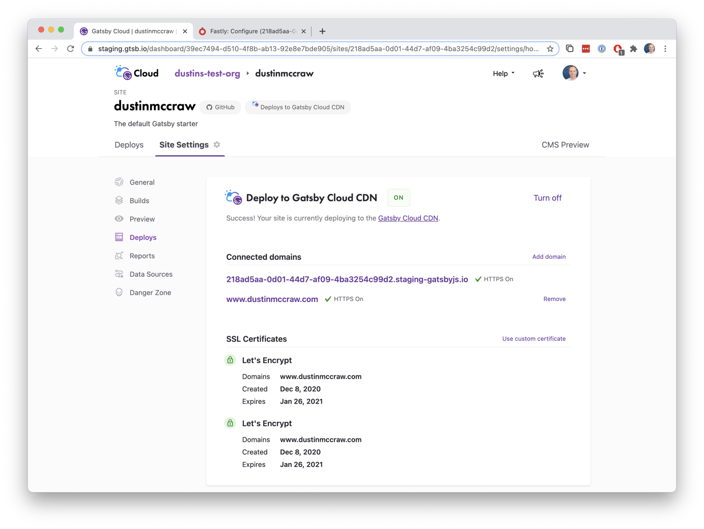
Task: Open Danger Zone in sidebar
Action: pos(150,293)
